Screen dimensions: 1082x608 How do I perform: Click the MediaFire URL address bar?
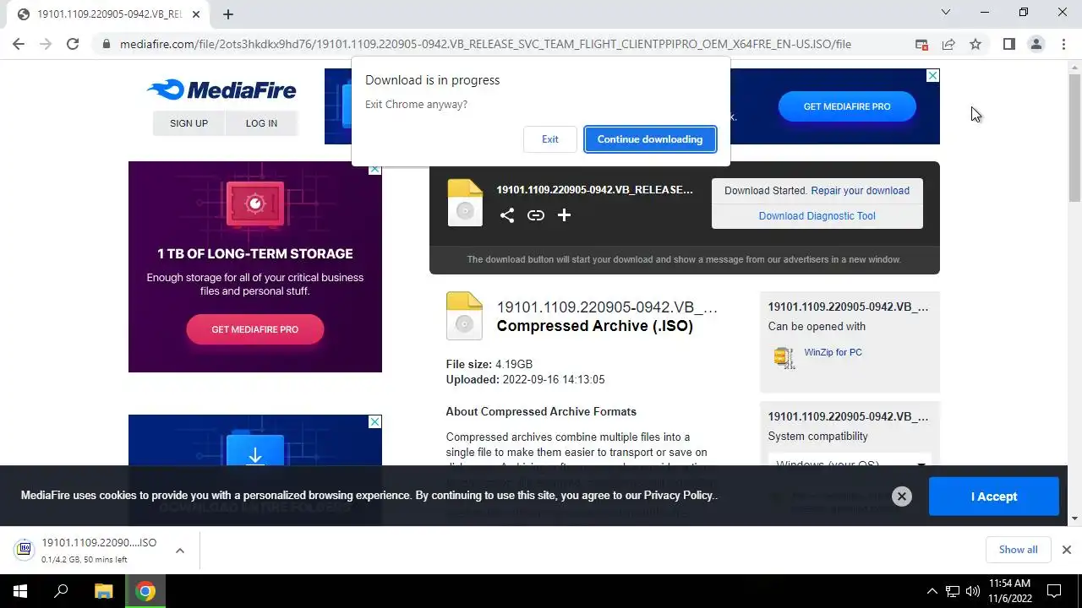tap(485, 44)
